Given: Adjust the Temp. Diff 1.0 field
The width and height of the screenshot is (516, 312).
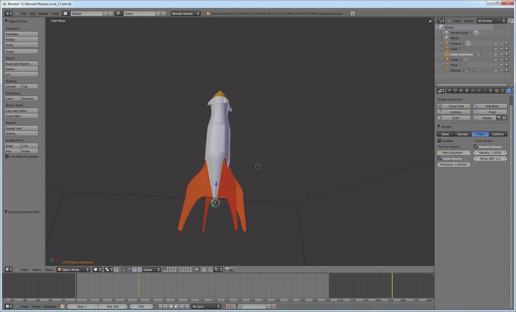Looking at the screenshot, I should pos(490,159).
